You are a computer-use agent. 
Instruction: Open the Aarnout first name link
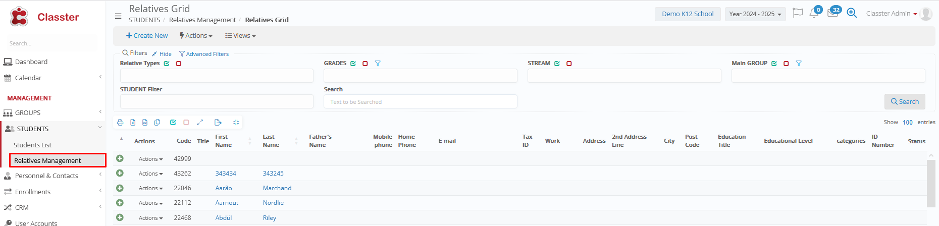227,203
